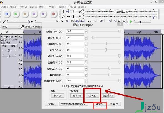Select the Zoom magnifier tool

click(x=63, y=16)
